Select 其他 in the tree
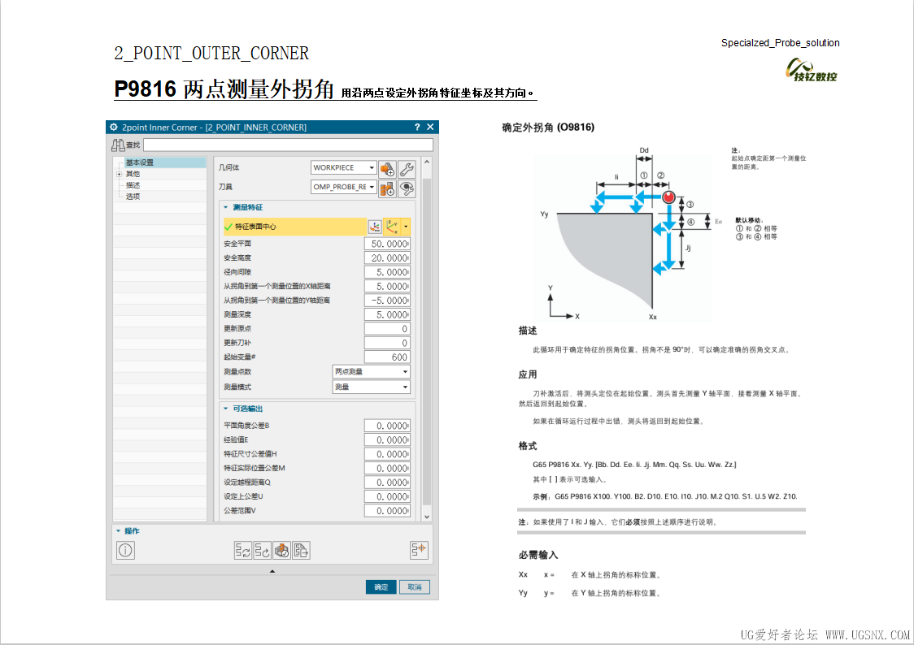This screenshot has height=645, width=914. click(133, 174)
